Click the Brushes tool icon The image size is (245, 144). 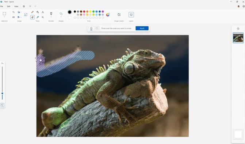pos(51,14)
